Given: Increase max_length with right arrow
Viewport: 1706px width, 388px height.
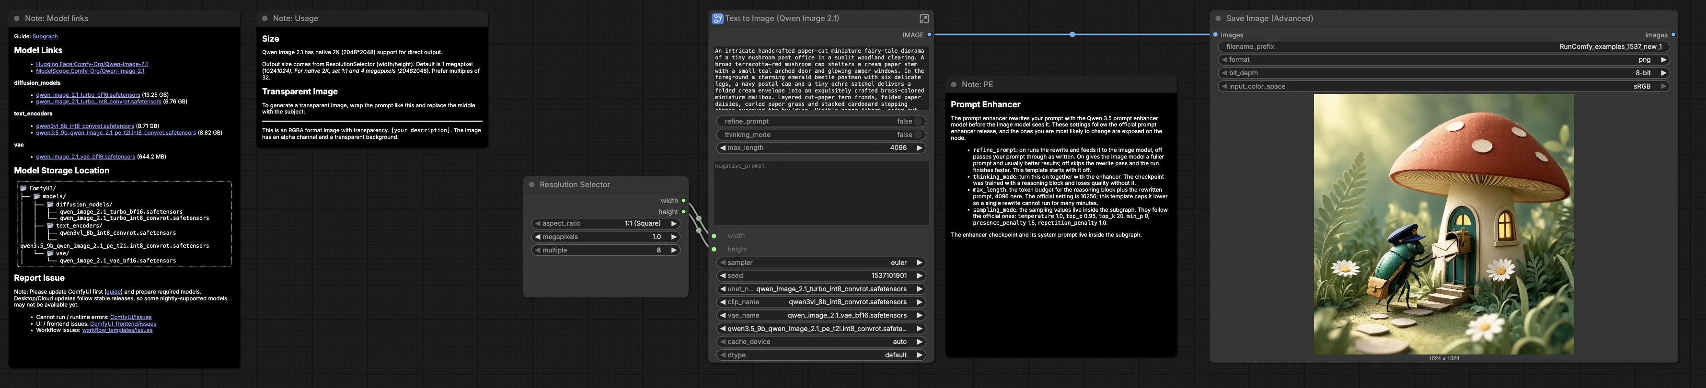Looking at the screenshot, I should coord(919,148).
